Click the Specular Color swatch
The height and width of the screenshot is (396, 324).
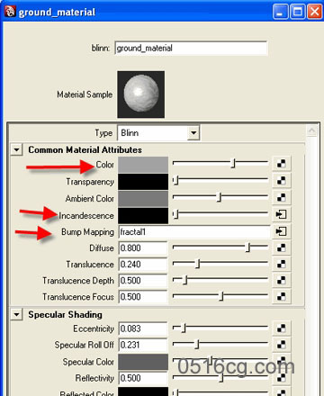tap(143, 362)
